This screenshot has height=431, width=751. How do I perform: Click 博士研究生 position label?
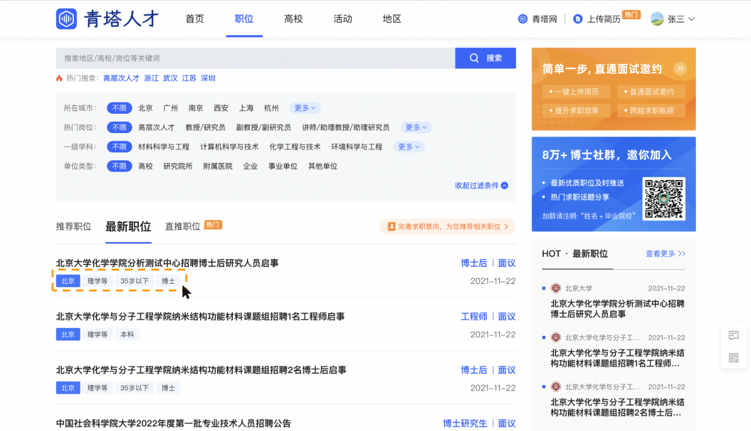(x=465, y=423)
